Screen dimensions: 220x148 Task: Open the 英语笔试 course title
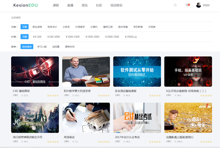click(x=69, y=137)
